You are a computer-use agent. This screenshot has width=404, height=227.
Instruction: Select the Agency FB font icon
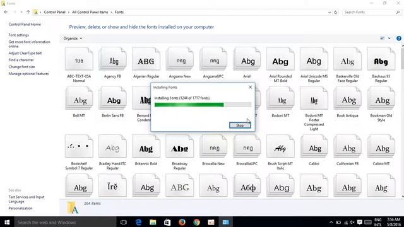(112, 59)
